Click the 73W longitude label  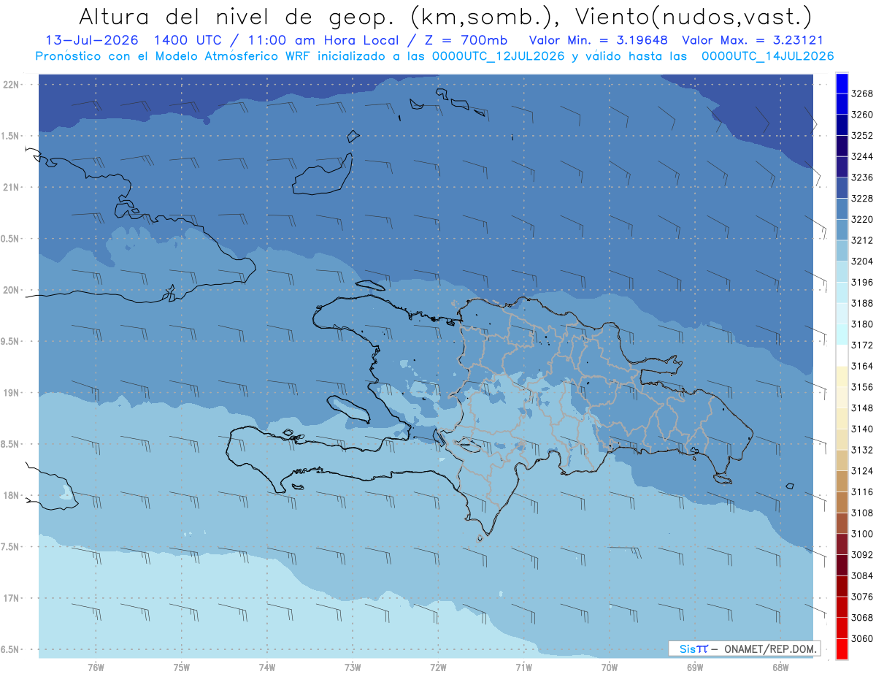click(x=353, y=667)
